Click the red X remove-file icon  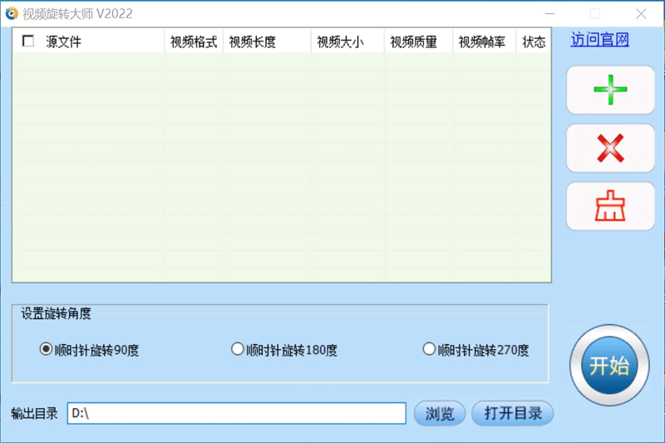tap(609, 148)
